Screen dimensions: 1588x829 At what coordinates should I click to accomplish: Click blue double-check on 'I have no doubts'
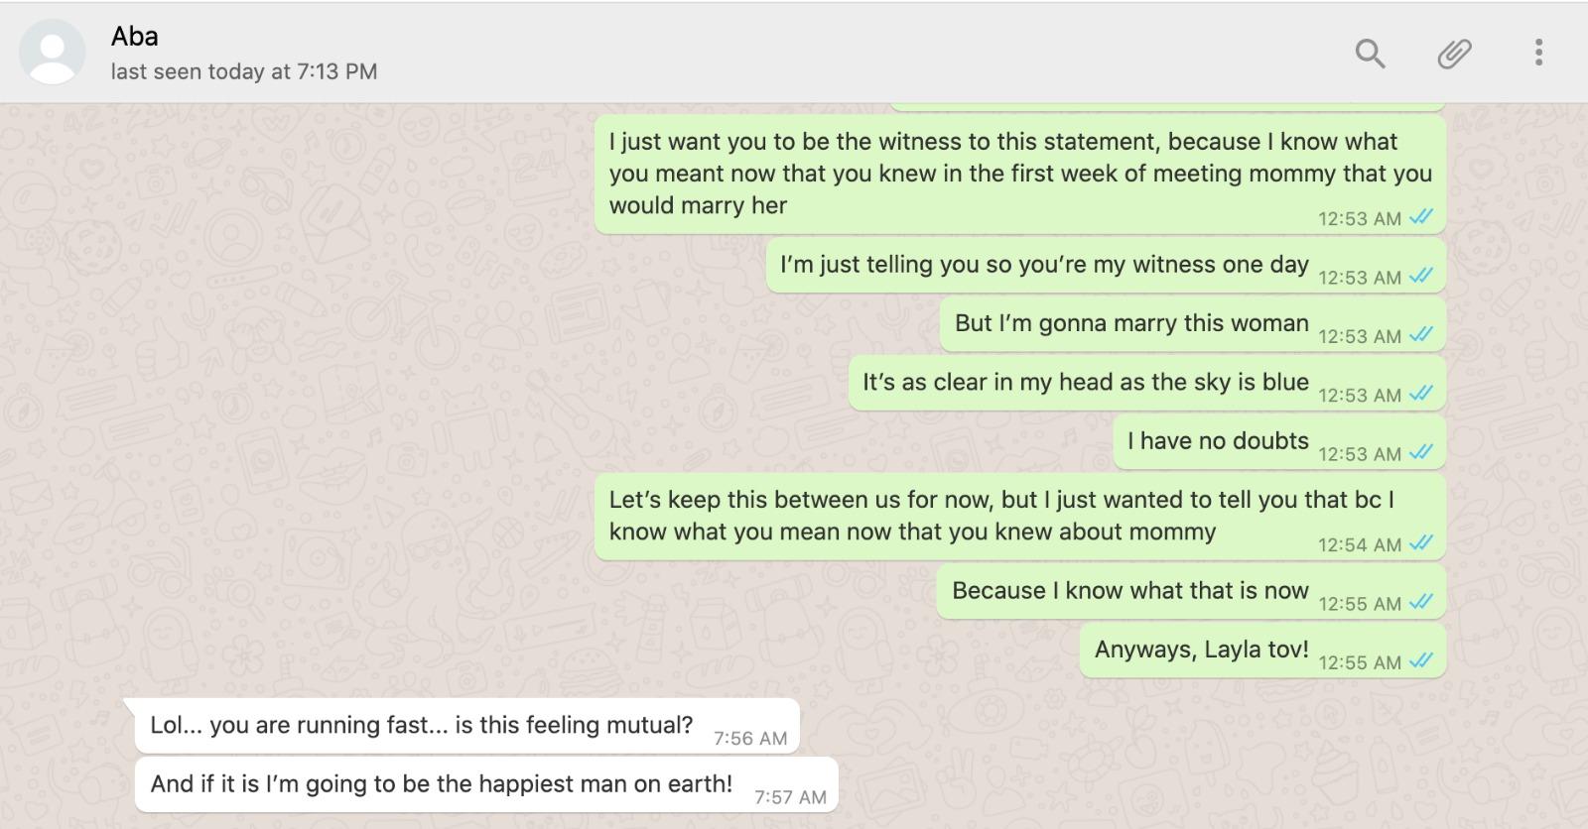pyautogui.click(x=1421, y=452)
